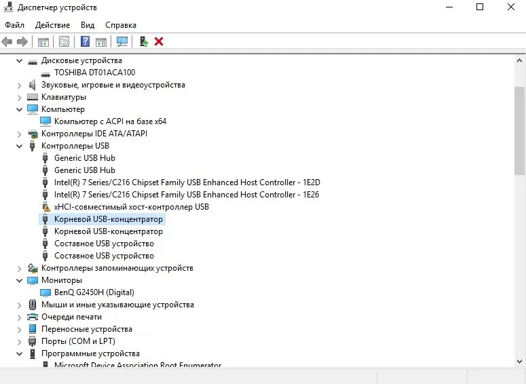Viewport: 526px width, 384px height.
Task: Select USB Enhanced Host Controller - 1E2D
Action: (x=187, y=183)
